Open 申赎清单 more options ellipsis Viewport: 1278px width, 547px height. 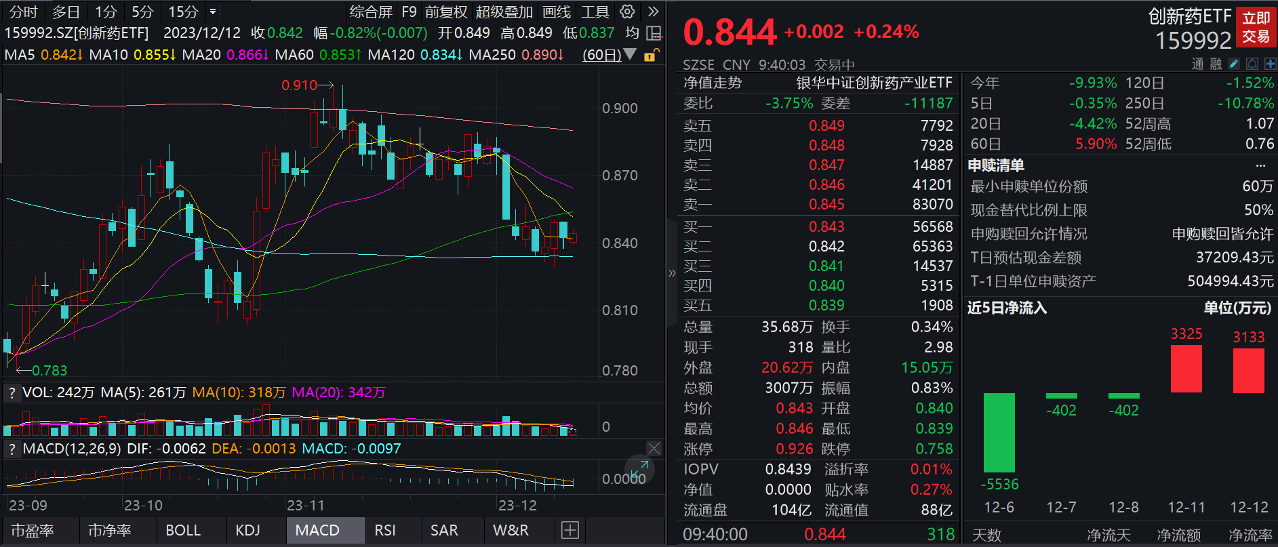click(1261, 165)
